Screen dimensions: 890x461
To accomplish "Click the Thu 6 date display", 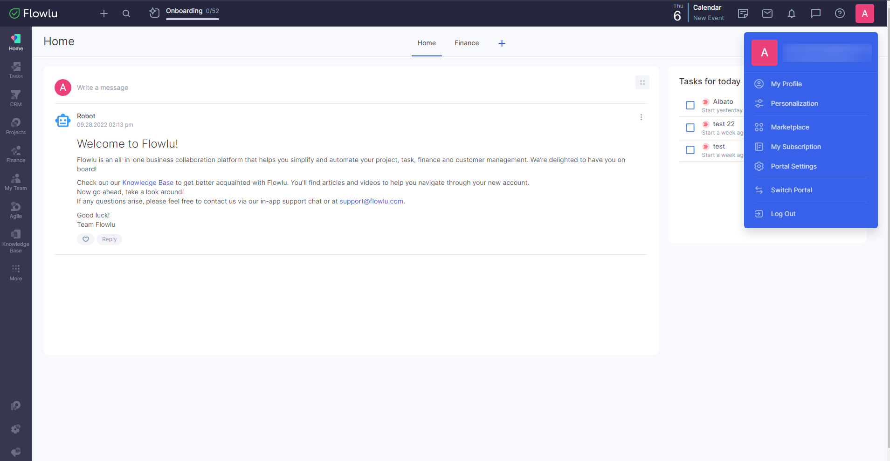I will [678, 13].
